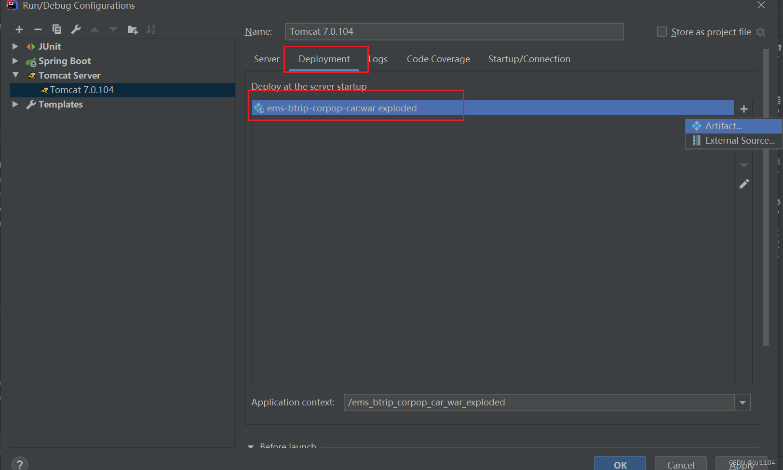Select the Tomcat Server tree label
Image resolution: width=783 pixels, height=470 pixels.
[69, 76]
